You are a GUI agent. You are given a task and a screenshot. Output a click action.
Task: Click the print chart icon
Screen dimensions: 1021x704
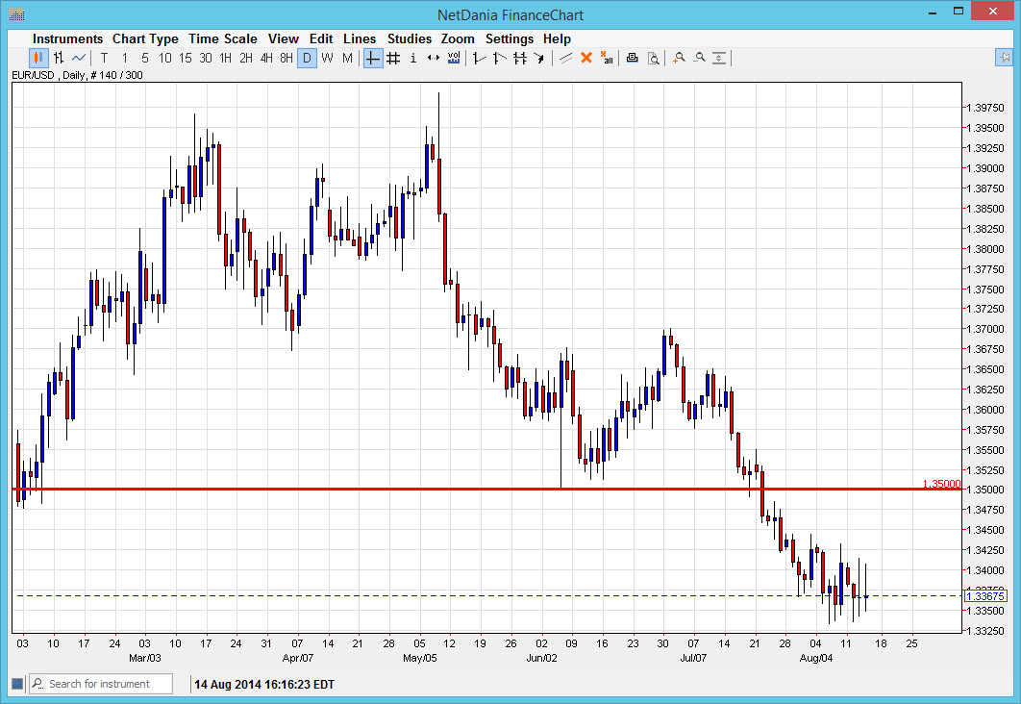point(632,58)
